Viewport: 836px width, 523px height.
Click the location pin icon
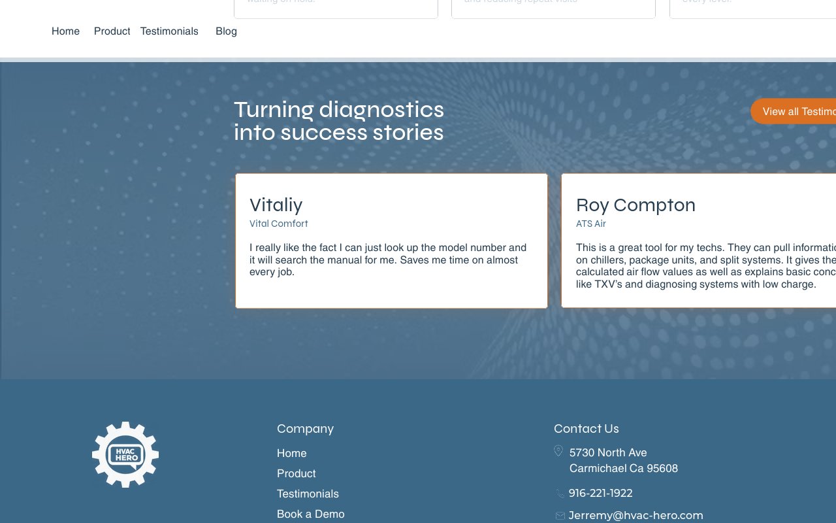tap(558, 451)
